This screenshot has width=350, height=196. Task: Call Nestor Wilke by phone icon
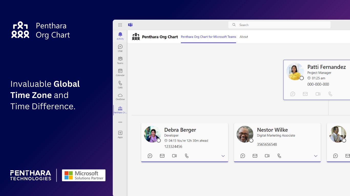pyautogui.click(x=280, y=156)
